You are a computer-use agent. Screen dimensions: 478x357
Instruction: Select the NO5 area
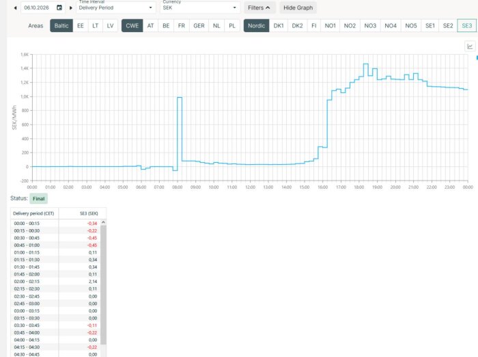pyautogui.click(x=411, y=26)
